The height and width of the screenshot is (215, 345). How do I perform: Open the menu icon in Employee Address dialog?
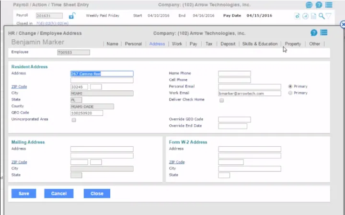(324, 33)
